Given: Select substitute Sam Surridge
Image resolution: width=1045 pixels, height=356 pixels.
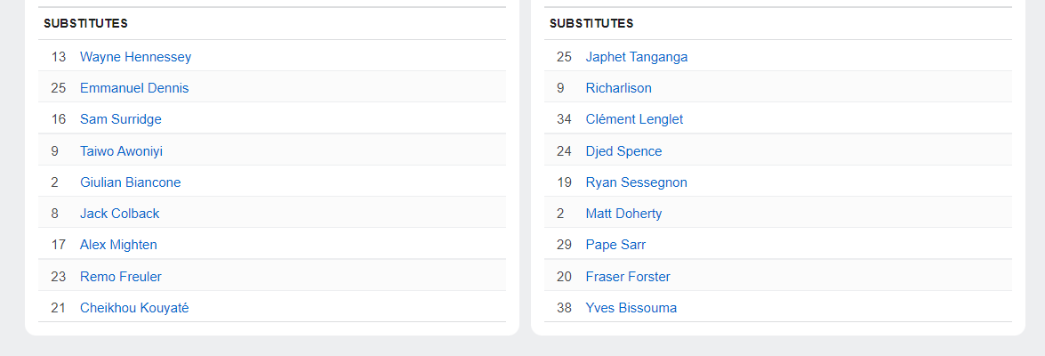Looking at the screenshot, I should [121, 119].
